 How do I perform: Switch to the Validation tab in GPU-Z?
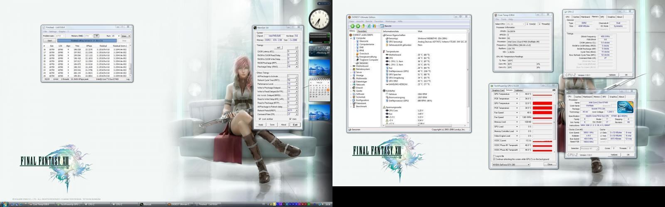(519, 90)
